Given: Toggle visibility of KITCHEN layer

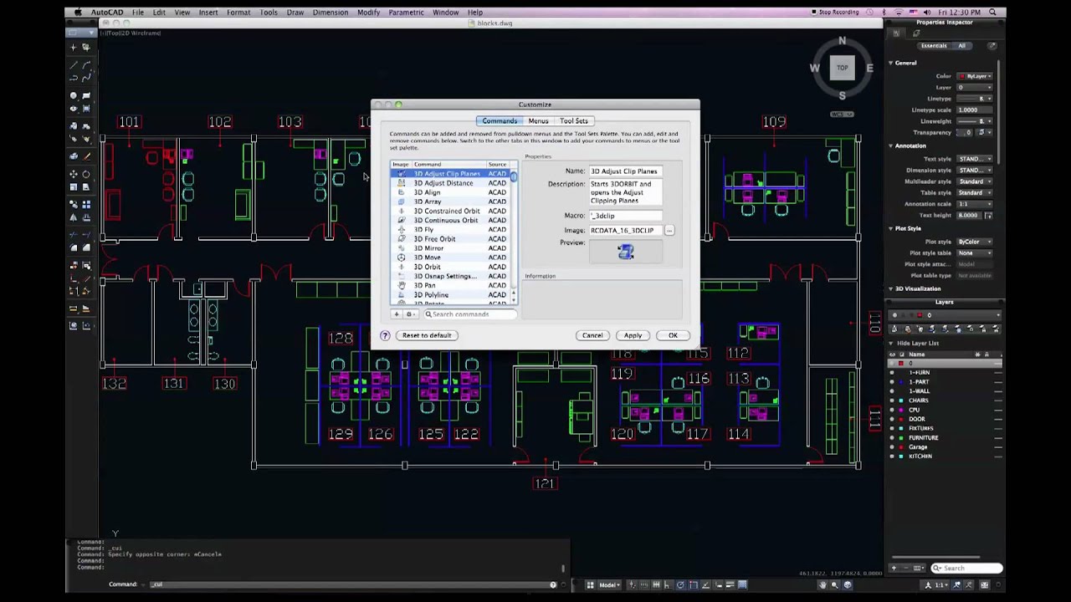Looking at the screenshot, I should click(x=892, y=457).
